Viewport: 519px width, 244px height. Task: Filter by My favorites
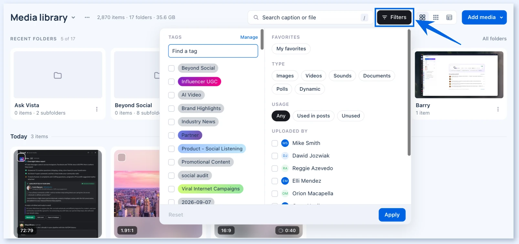[x=291, y=49]
